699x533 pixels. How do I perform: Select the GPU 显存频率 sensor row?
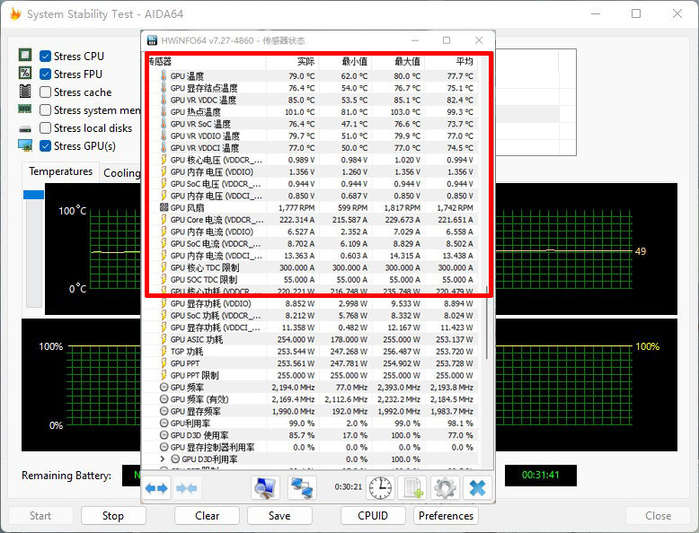tap(310, 411)
